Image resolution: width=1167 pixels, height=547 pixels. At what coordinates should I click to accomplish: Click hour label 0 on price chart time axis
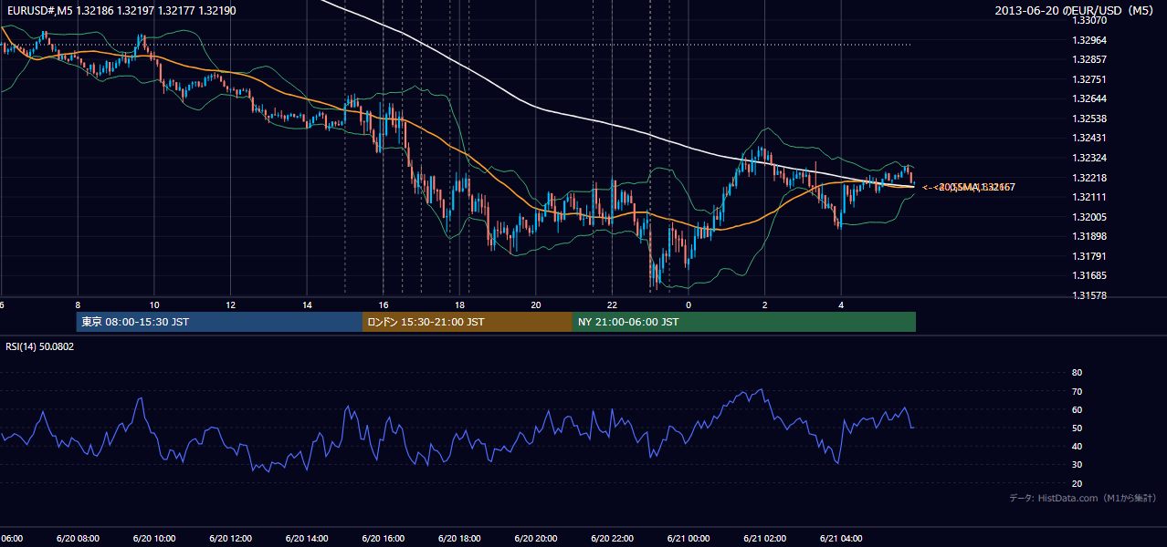[689, 304]
